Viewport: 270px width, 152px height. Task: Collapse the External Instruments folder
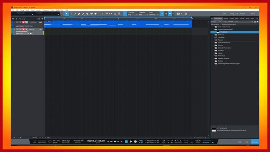[214, 30]
